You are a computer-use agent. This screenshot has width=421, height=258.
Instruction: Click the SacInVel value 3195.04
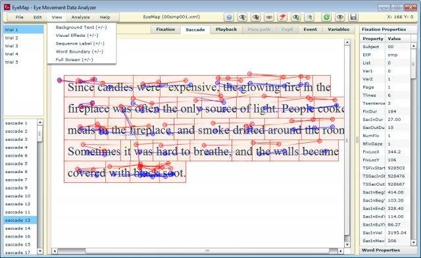tap(397, 232)
